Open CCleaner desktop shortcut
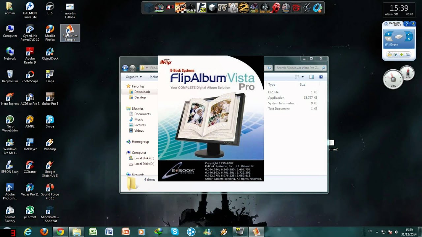Viewport: 422px width, 237px height. tap(30, 167)
